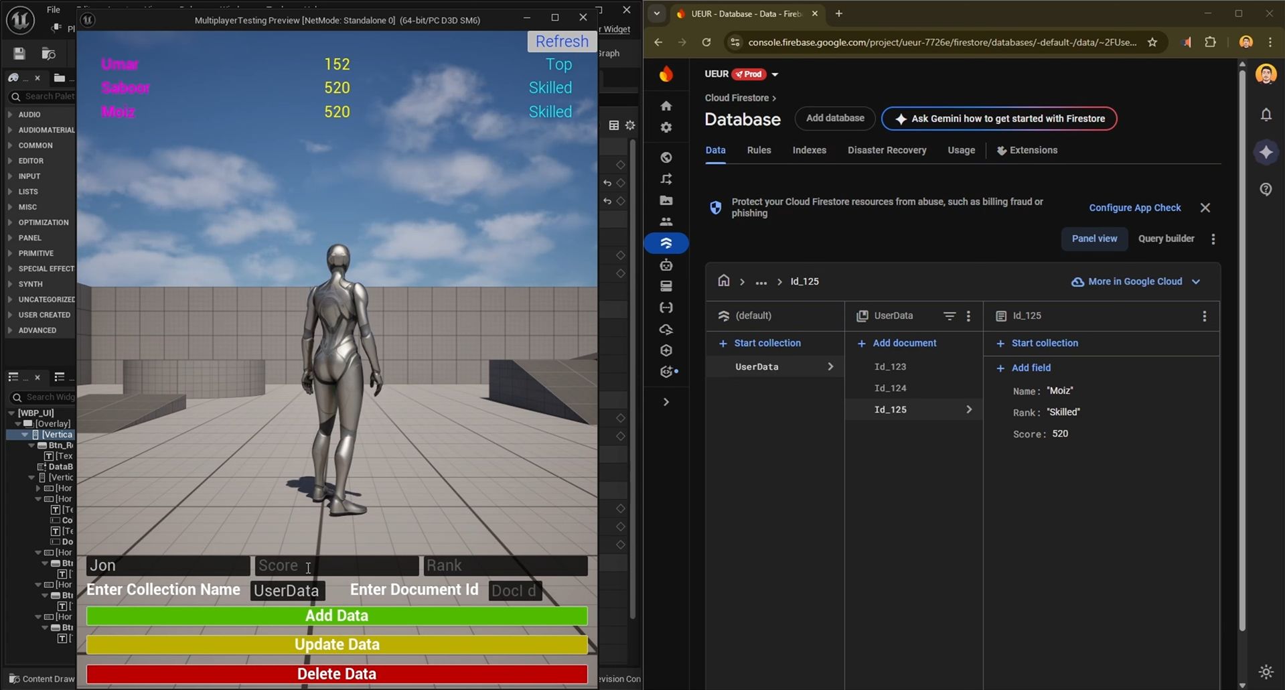Click the Firestore database home breadcrumb icon
This screenshot has height=690, width=1285.
[723, 281]
